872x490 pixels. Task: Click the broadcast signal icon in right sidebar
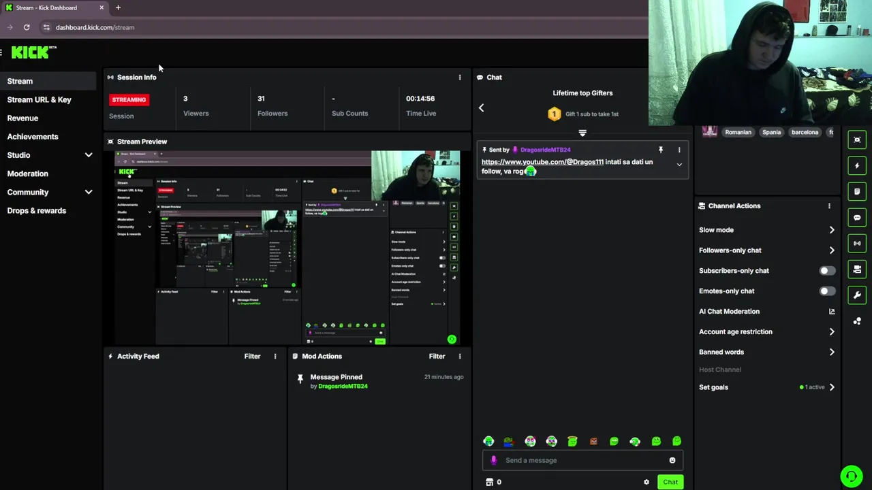point(857,243)
